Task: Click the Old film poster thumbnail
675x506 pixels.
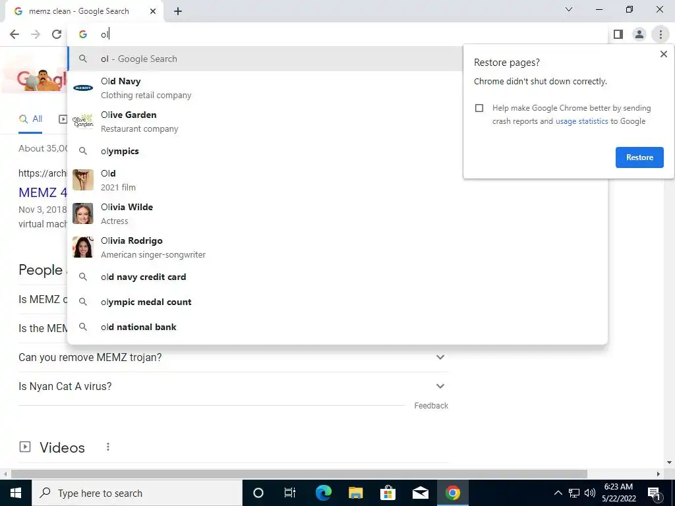Action: click(x=83, y=180)
